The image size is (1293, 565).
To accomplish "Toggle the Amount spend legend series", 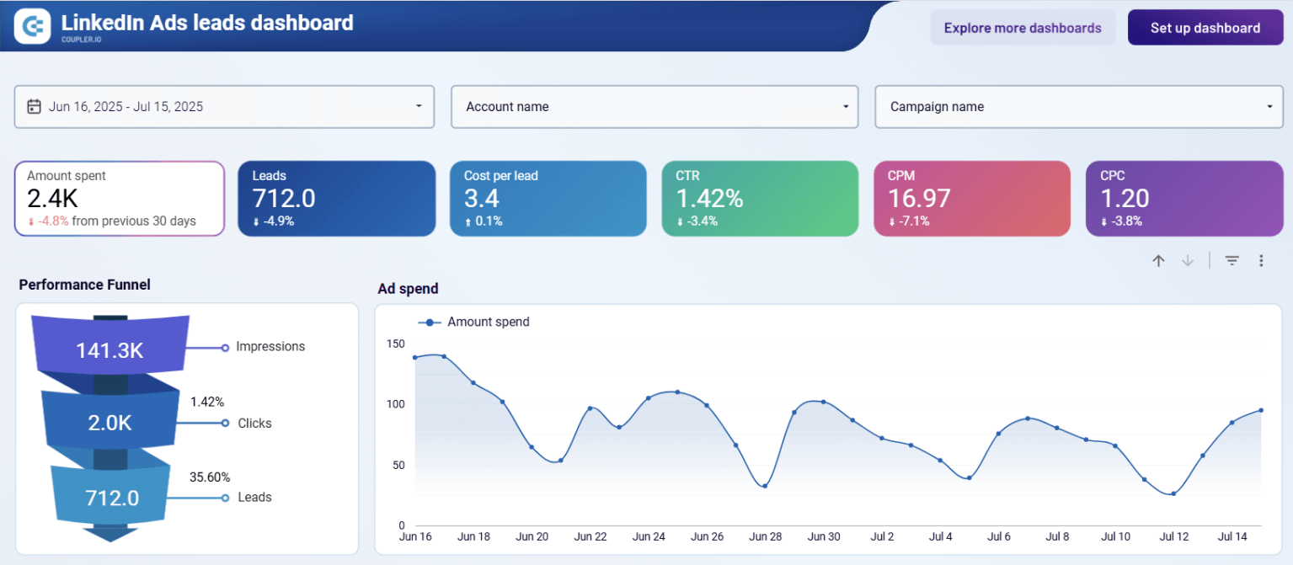I will pyautogui.click(x=474, y=322).
